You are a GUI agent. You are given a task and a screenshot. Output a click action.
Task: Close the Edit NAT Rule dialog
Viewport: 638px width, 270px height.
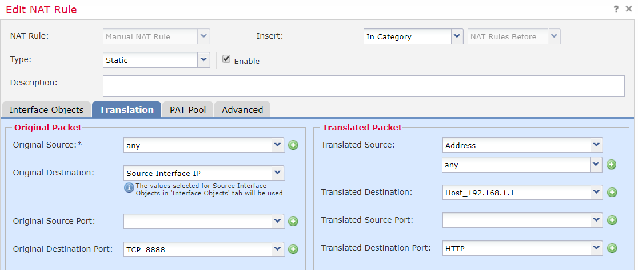coord(629,9)
